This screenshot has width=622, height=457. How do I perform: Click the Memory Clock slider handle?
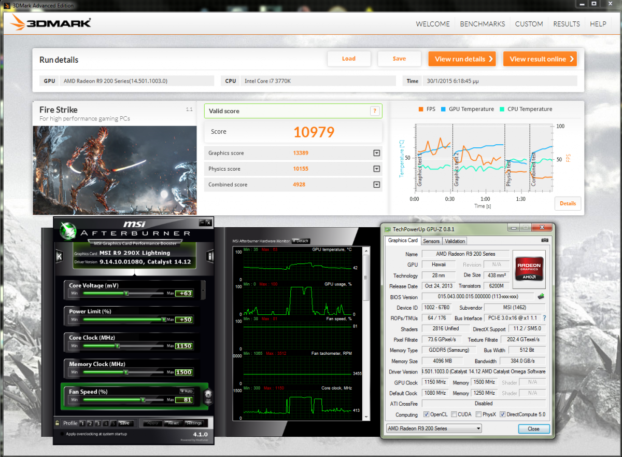(x=125, y=372)
